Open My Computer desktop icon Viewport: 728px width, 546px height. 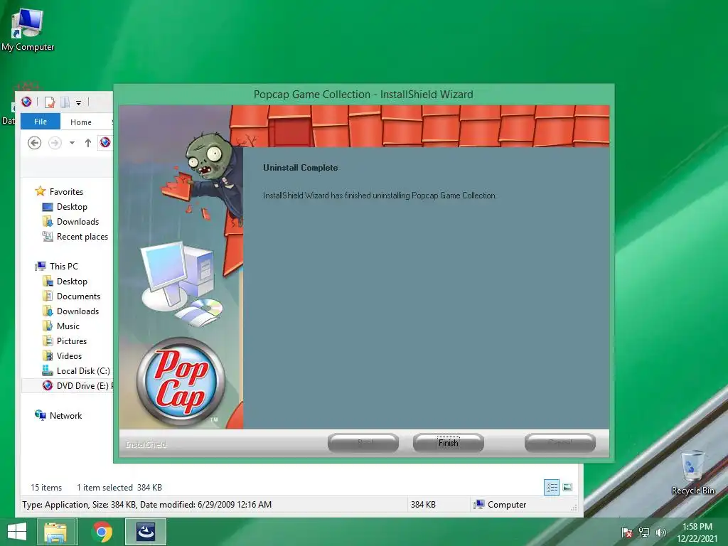(x=28, y=30)
